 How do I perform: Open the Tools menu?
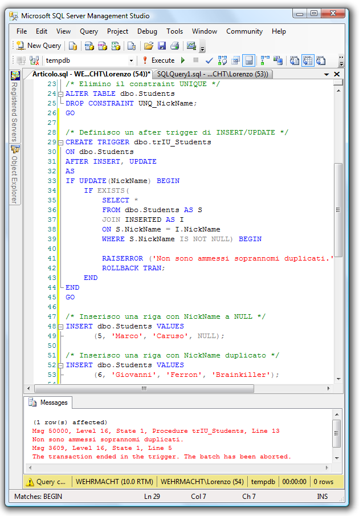point(174,31)
